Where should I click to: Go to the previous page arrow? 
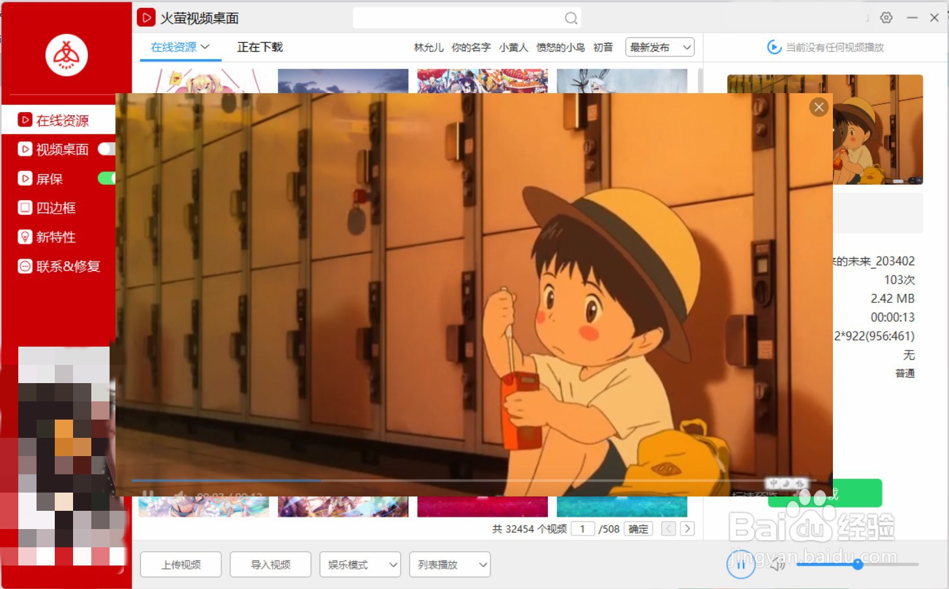669,528
